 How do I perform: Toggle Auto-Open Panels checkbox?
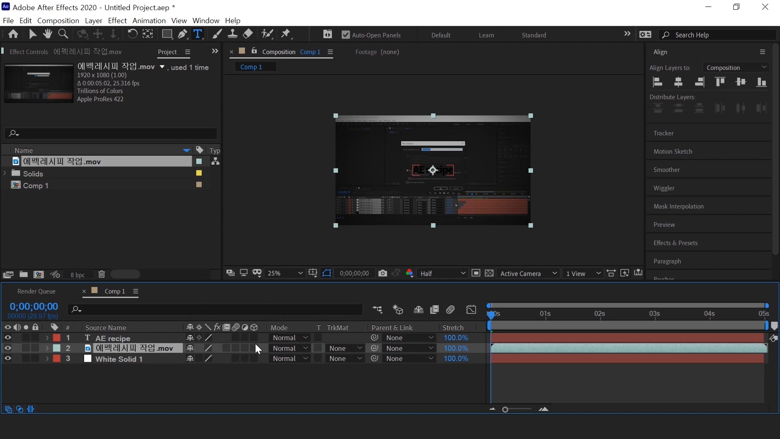pos(346,35)
